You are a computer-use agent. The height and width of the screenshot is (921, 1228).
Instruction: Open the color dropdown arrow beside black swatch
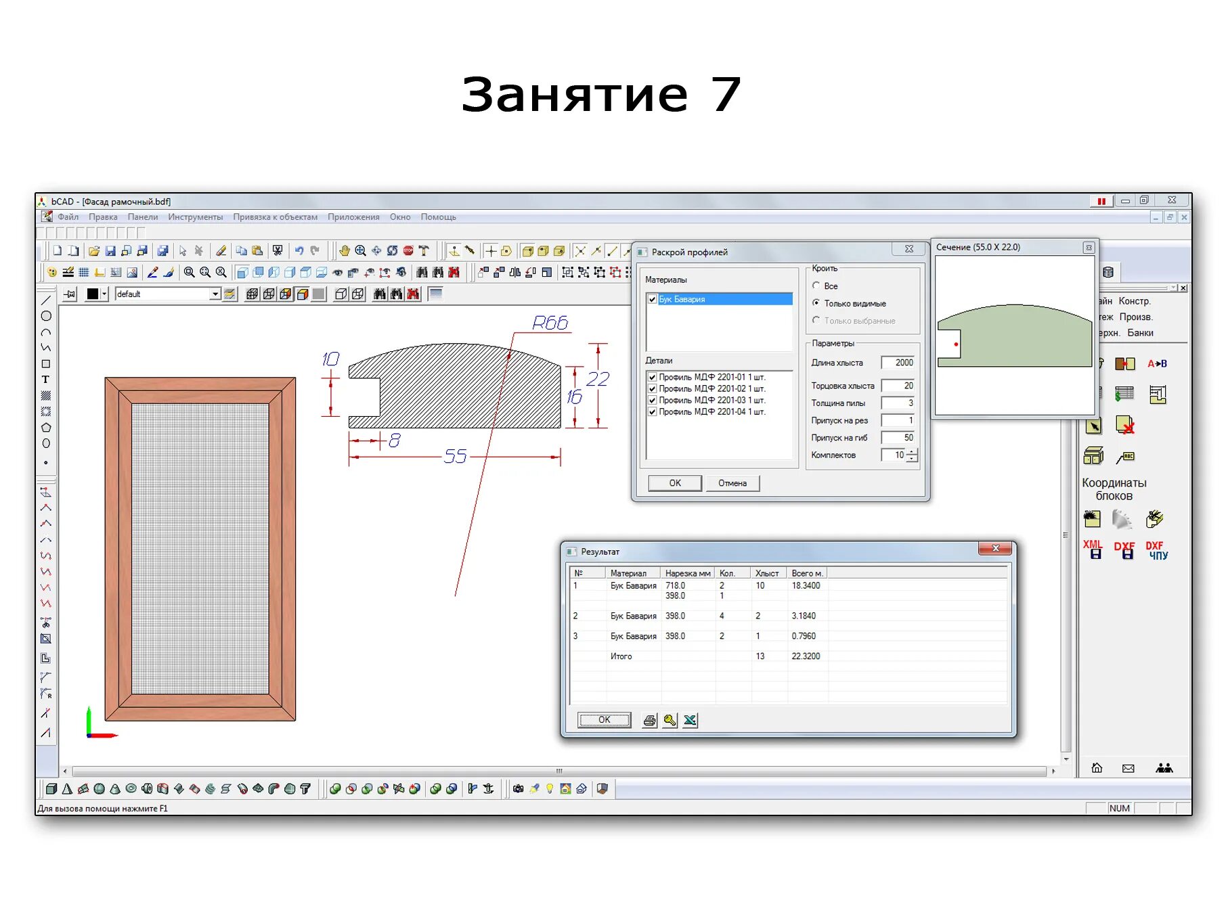click(104, 294)
